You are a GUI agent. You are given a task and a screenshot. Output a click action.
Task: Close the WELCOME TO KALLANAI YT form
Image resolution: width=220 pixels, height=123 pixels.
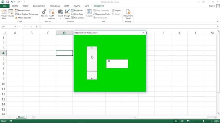point(143,33)
